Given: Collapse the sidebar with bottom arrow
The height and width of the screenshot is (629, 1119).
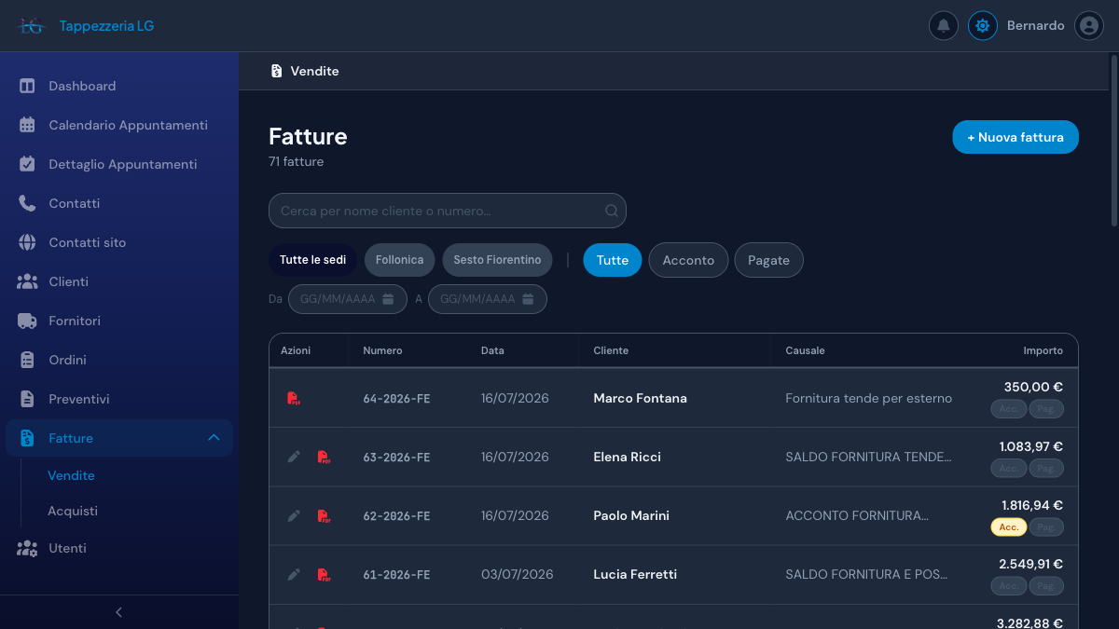Looking at the screenshot, I should point(118,612).
